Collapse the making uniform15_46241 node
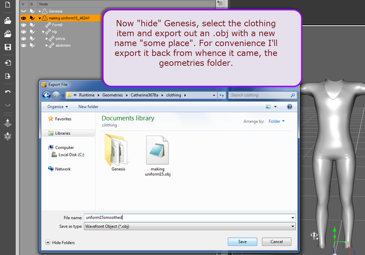The width and height of the screenshot is (365, 255). [40, 18]
